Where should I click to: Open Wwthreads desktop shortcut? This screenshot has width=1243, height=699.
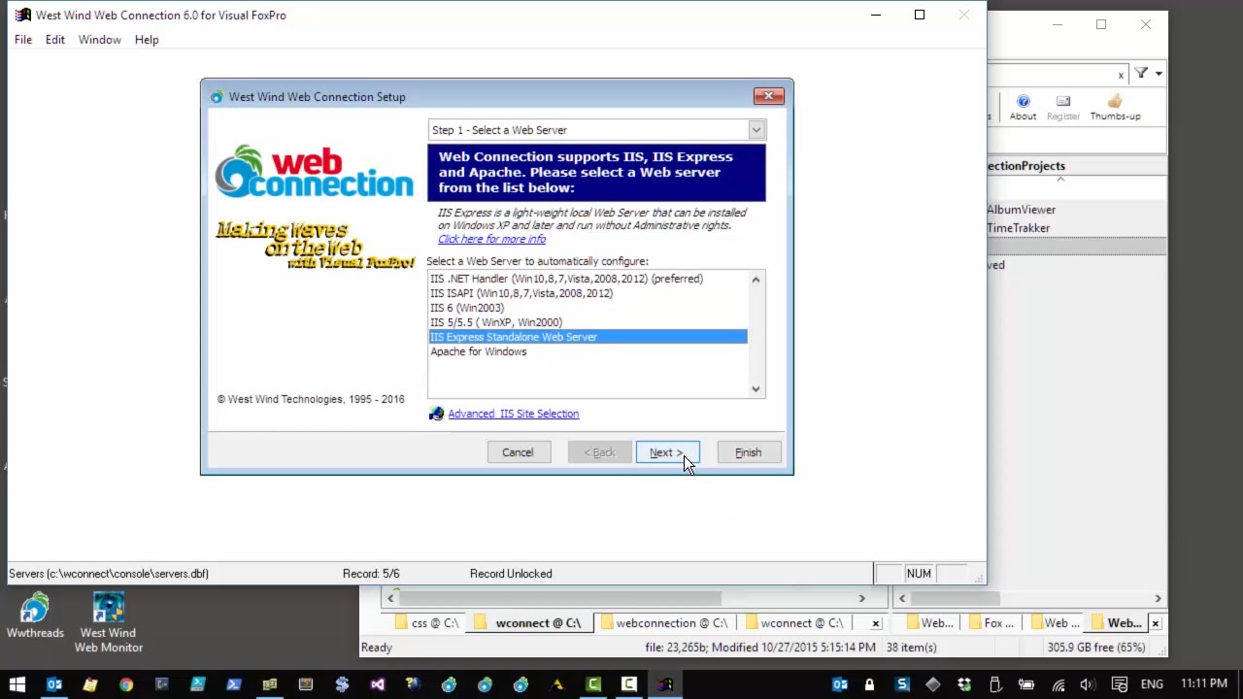pos(35,616)
